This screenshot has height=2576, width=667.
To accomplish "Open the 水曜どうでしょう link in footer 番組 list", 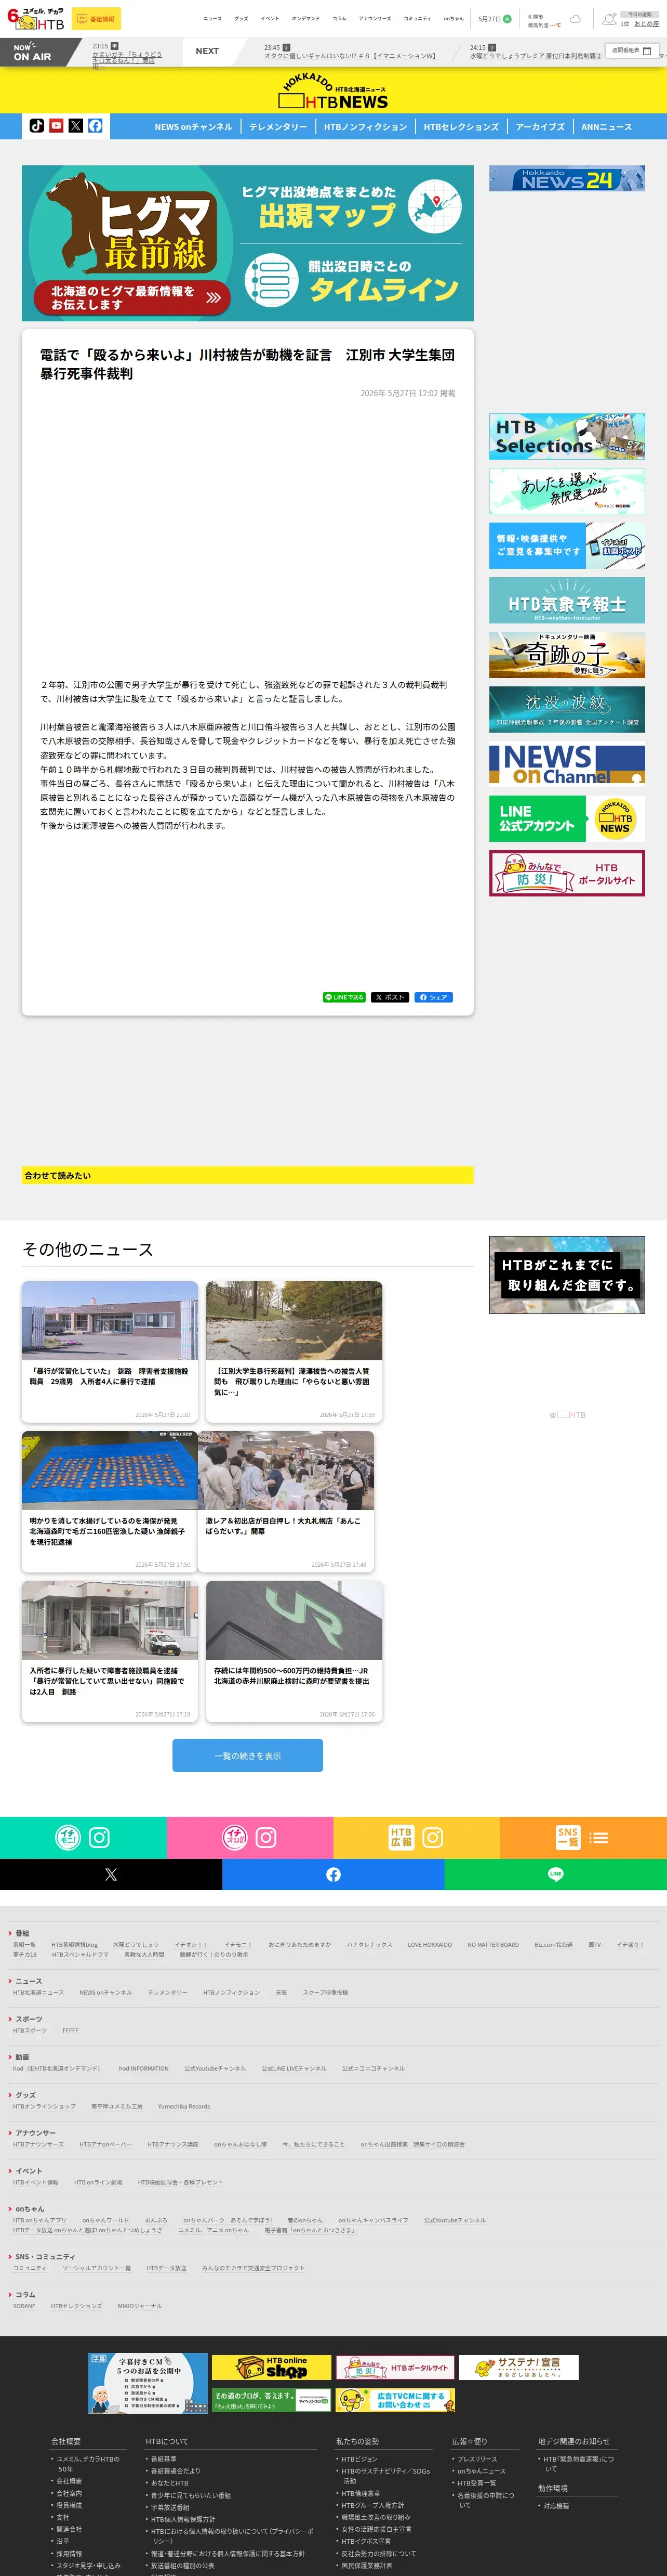I will coord(136,1944).
